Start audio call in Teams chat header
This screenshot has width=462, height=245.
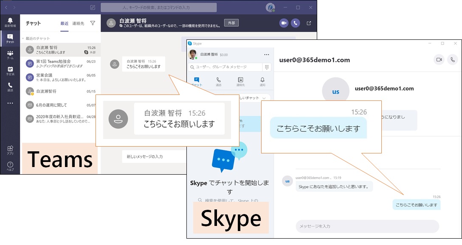click(x=295, y=23)
